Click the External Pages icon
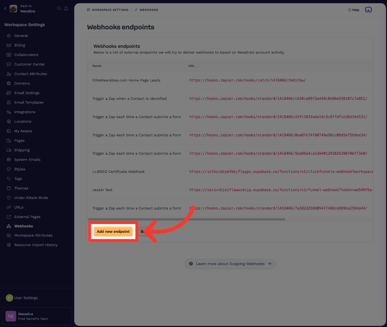Viewport: 387px width, 327px height. 9,217
